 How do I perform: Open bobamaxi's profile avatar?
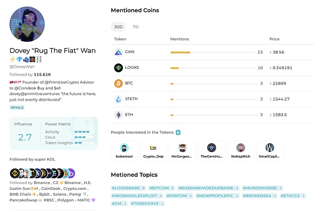click(x=124, y=147)
